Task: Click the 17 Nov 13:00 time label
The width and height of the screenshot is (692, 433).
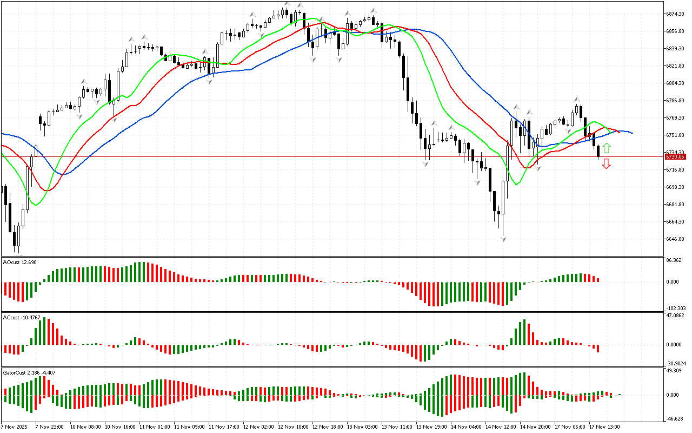Action: click(604, 427)
